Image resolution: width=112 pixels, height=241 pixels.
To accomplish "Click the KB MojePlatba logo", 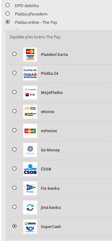I will 30,93.
